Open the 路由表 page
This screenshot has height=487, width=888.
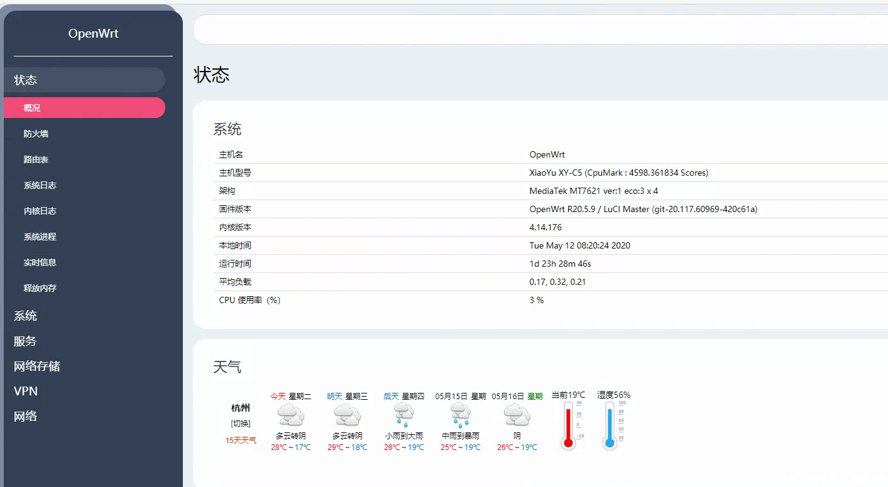tap(36, 159)
